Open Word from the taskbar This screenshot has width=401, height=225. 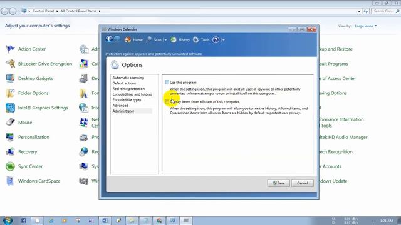(105, 221)
